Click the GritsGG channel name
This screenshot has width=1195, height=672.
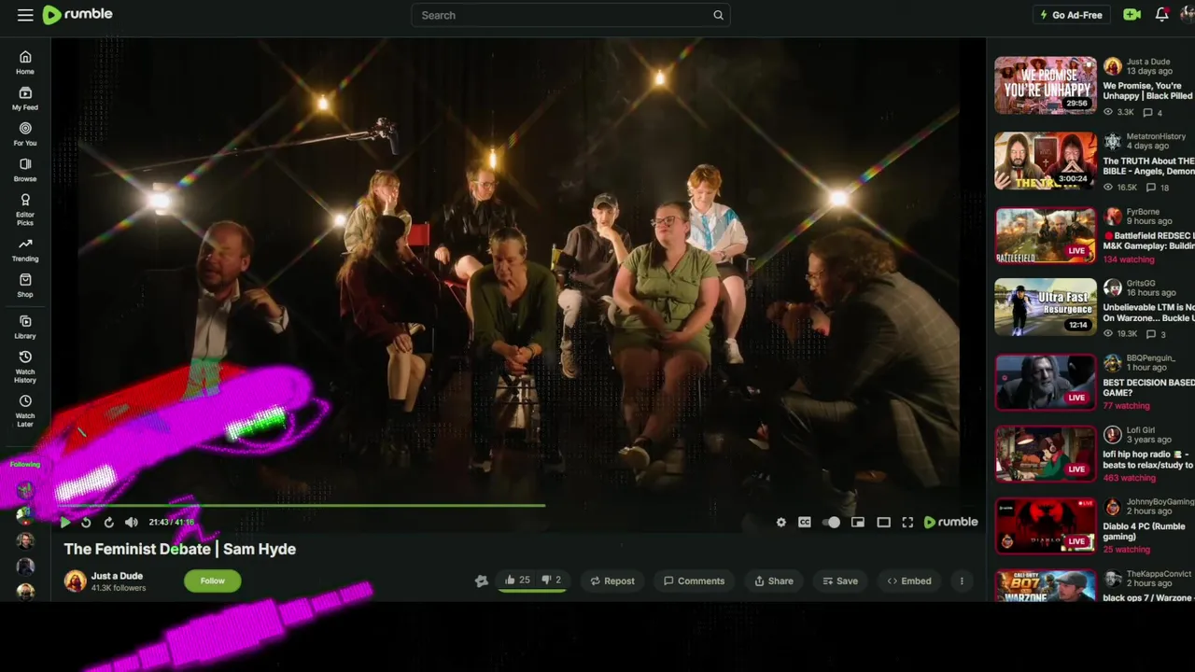pos(1141,283)
